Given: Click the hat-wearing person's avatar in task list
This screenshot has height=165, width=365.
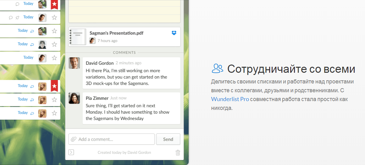Looking at the screenshot, I should tap(42, 44).
